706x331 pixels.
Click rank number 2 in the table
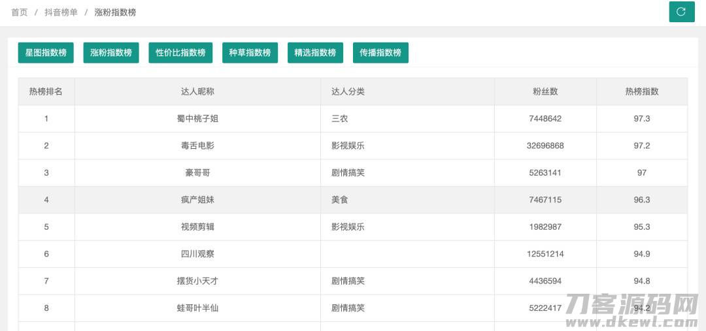[x=46, y=146]
